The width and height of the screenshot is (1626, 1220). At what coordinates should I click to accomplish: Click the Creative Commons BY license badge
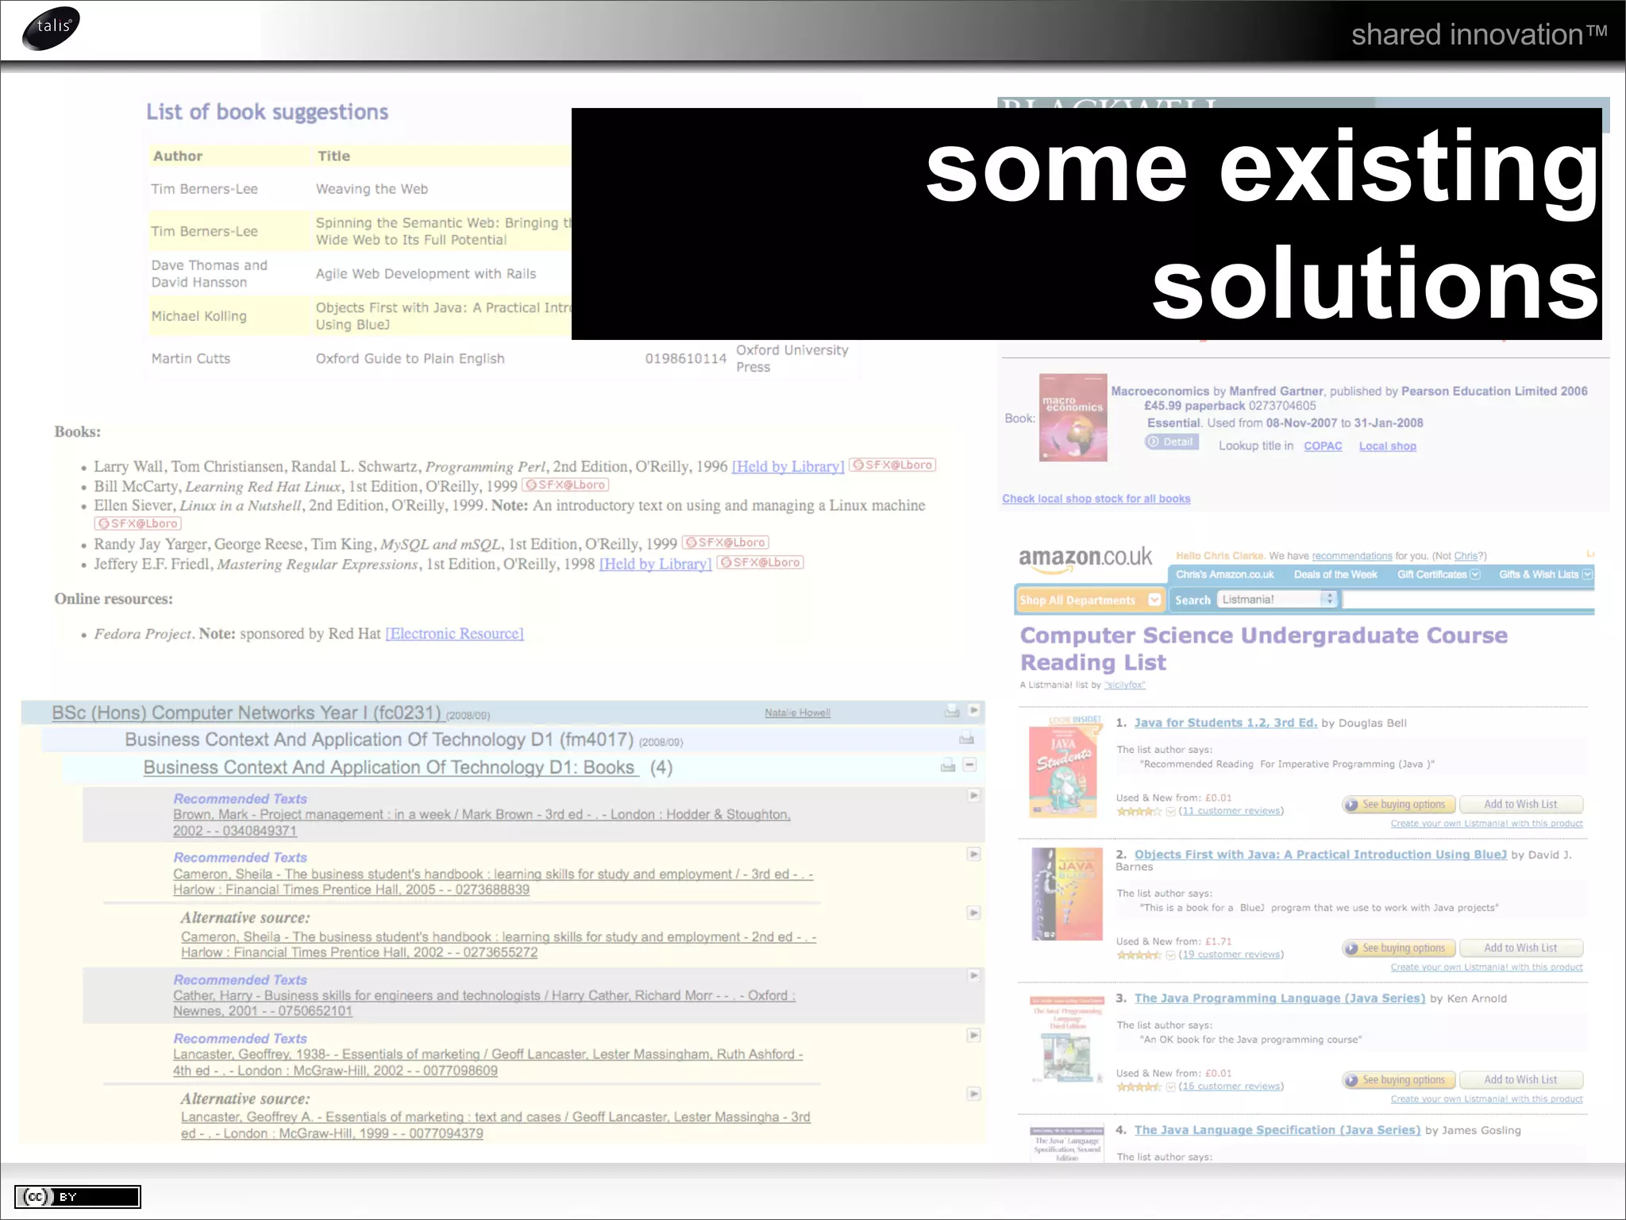[x=78, y=1196]
